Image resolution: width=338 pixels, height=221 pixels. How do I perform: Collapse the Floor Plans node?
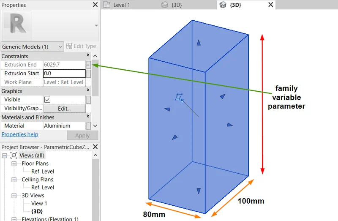[x=14, y=164]
